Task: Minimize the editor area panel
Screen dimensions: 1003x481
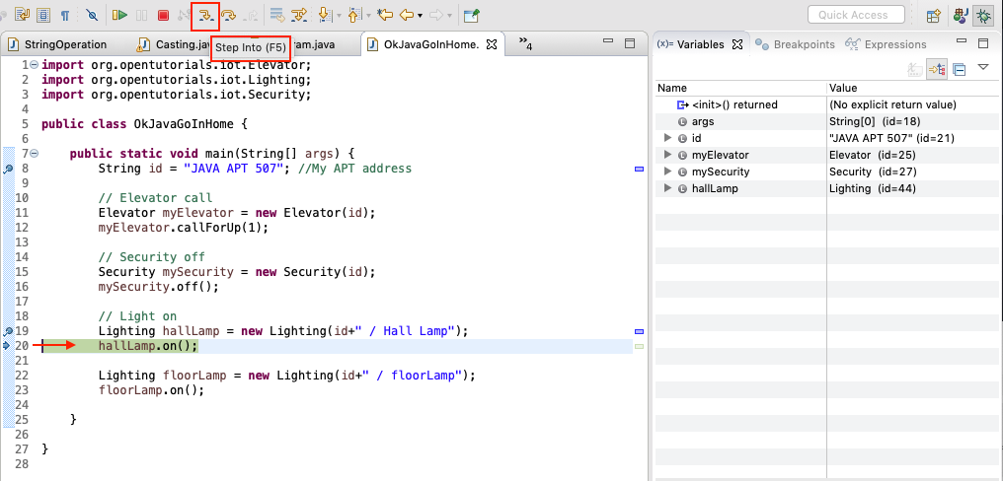Action: coord(608,42)
